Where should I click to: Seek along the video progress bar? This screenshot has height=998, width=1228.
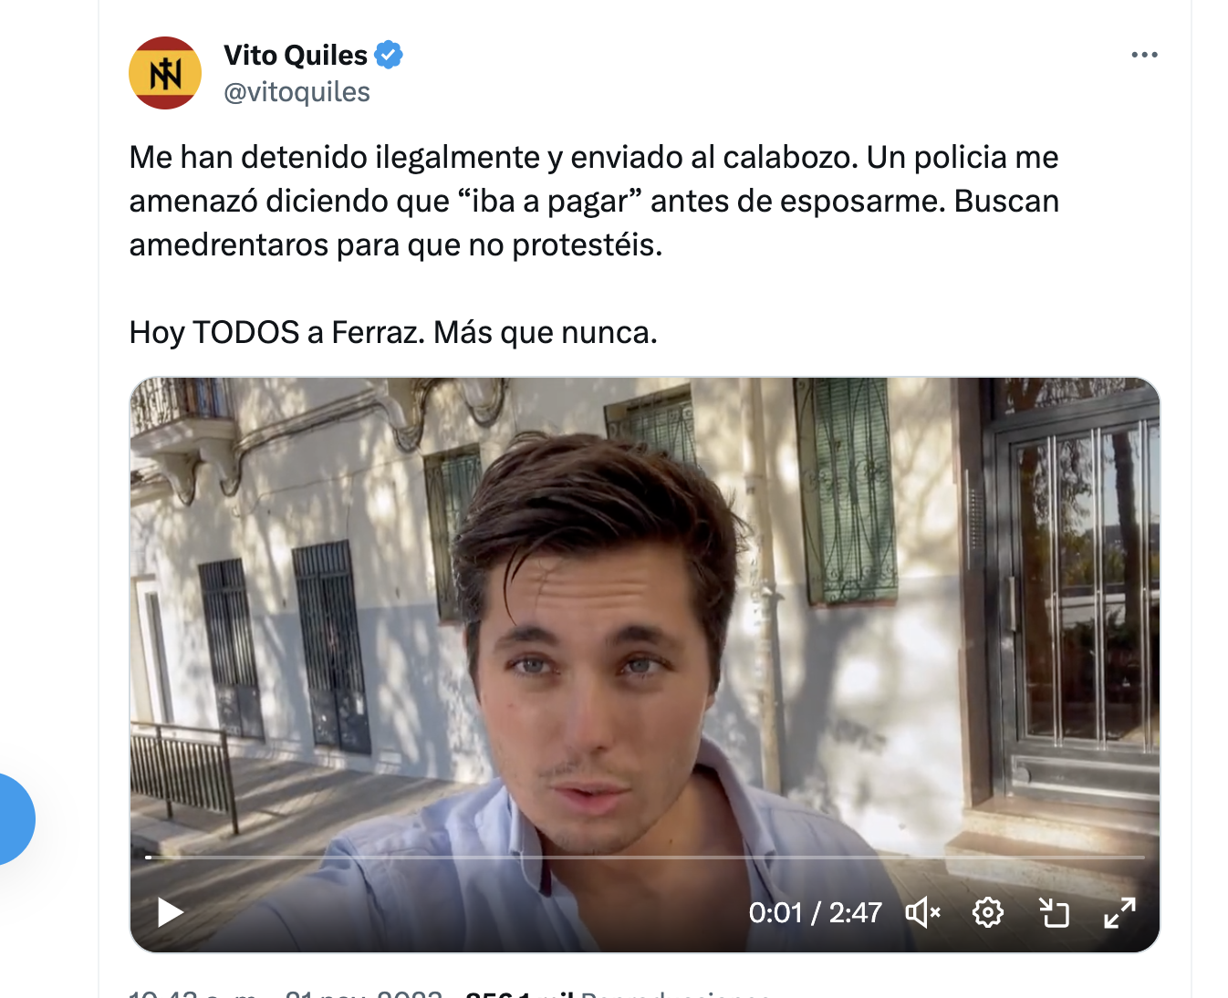(645, 858)
